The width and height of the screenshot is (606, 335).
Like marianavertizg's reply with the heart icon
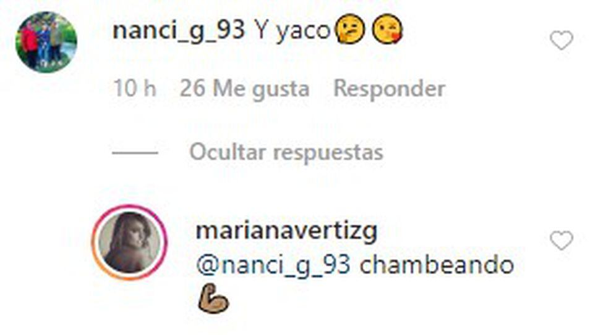click(x=561, y=241)
